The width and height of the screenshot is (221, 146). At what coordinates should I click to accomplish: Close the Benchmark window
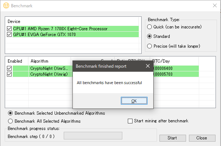click(214, 5)
